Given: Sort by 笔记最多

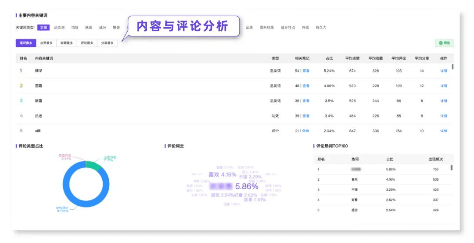Looking at the screenshot, I should [26, 43].
